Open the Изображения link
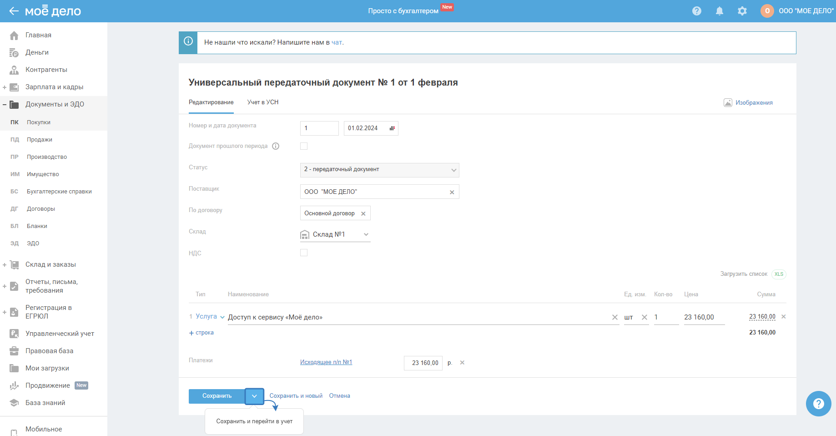The height and width of the screenshot is (436, 836). pos(748,102)
